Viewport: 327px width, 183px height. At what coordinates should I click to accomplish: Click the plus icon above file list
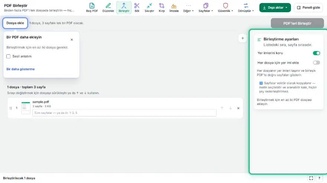(x=243, y=38)
